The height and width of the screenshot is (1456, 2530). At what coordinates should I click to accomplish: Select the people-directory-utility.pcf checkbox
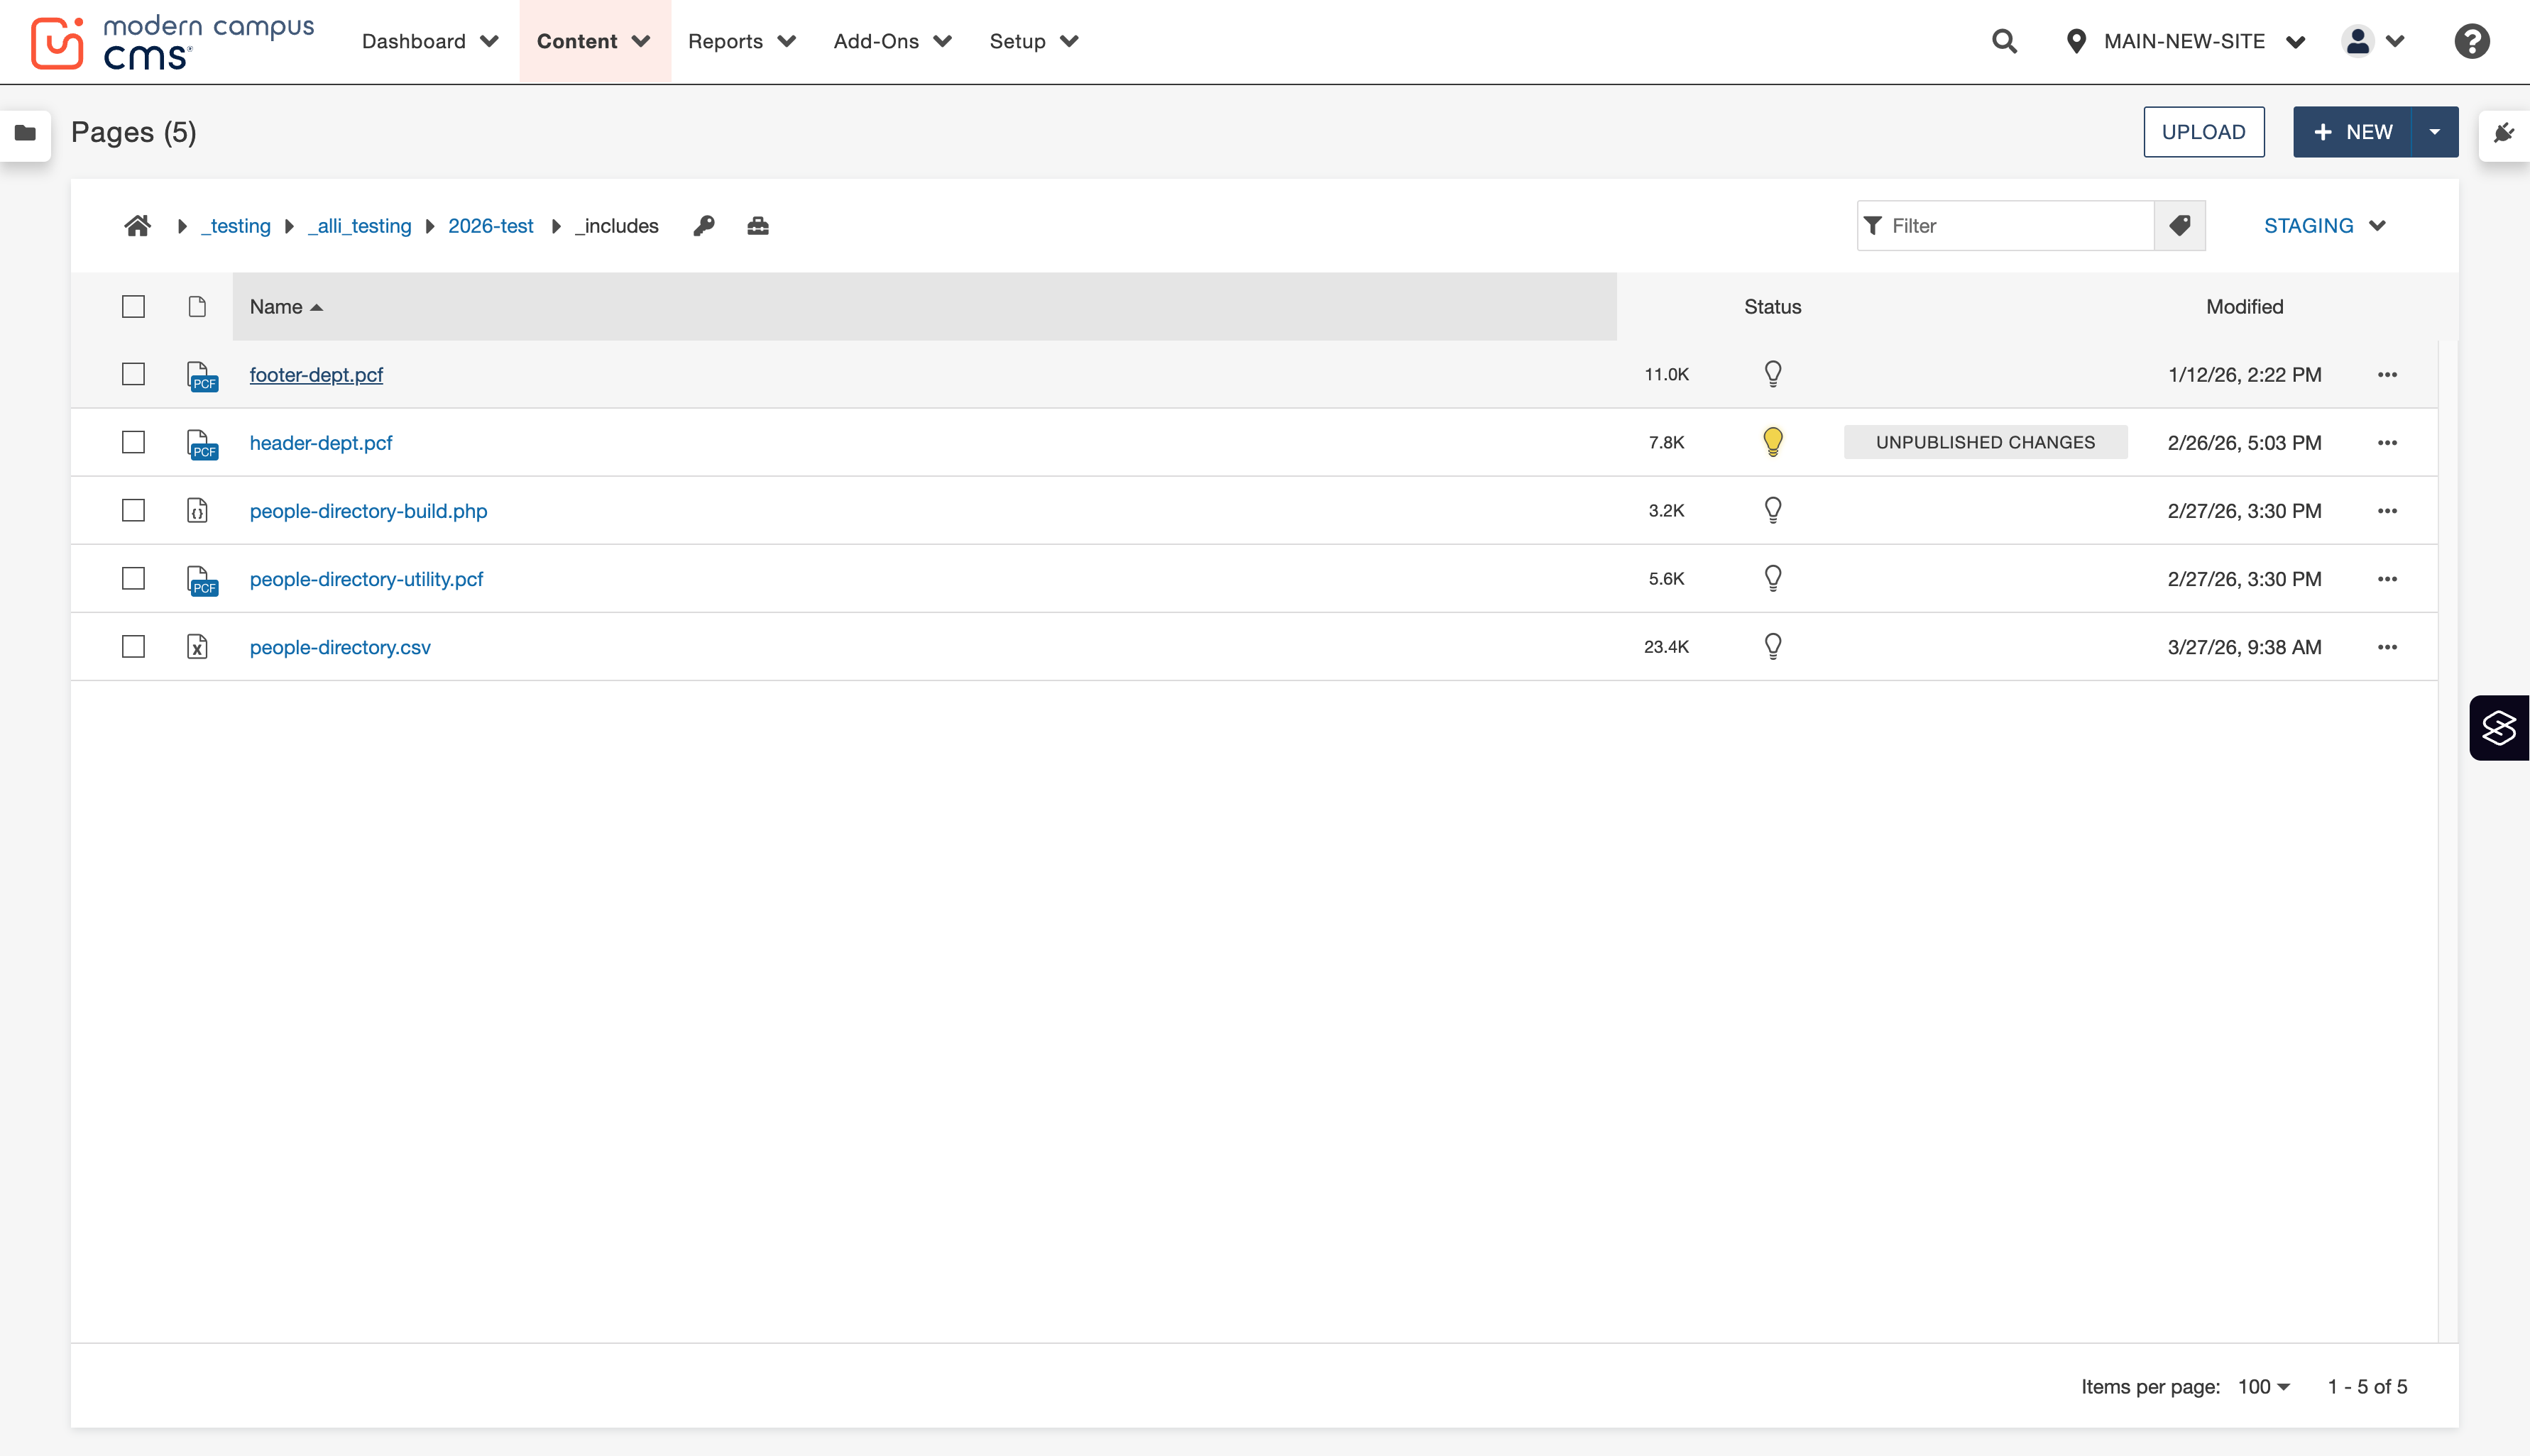pos(133,578)
